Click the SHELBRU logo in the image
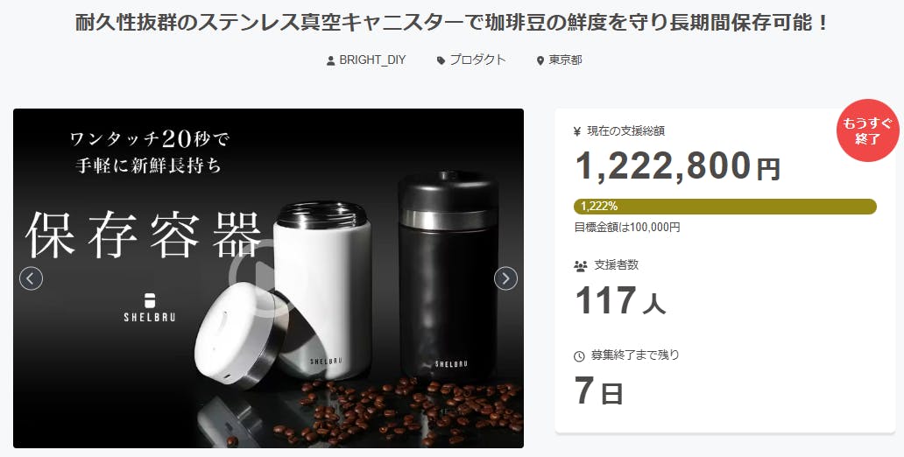Screen dimensions: 904x457 coord(149,307)
